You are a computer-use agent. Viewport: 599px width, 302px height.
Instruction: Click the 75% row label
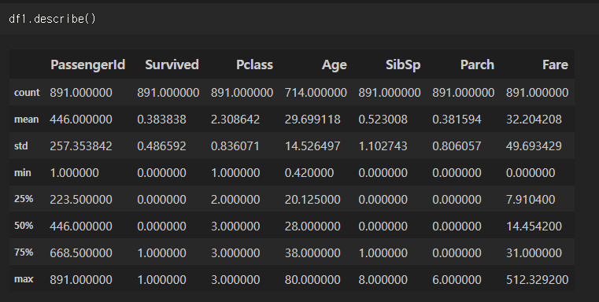[x=24, y=252]
